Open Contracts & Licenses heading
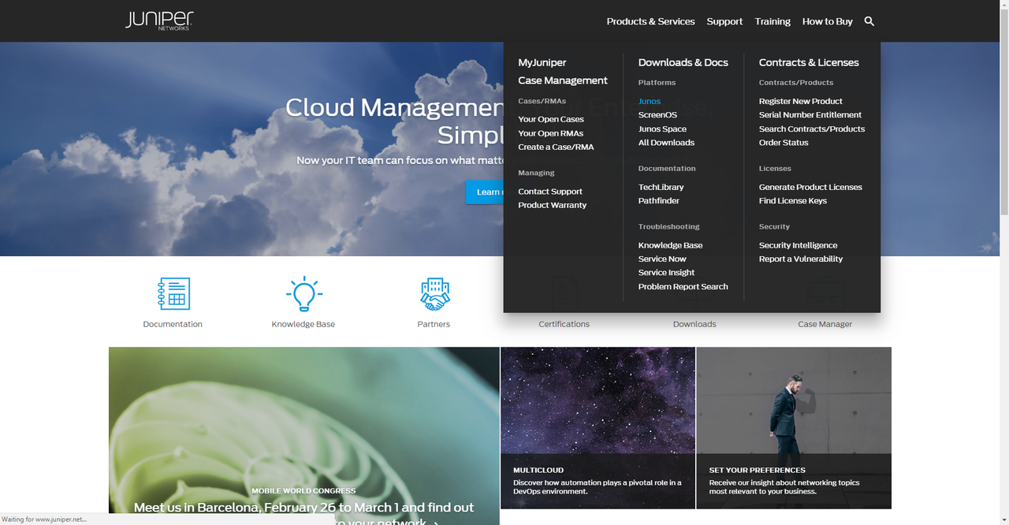This screenshot has width=1009, height=525. pos(809,62)
